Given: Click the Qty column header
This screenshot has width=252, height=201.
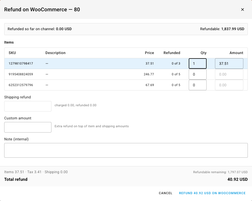Looking at the screenshot, I should (203, 53).
